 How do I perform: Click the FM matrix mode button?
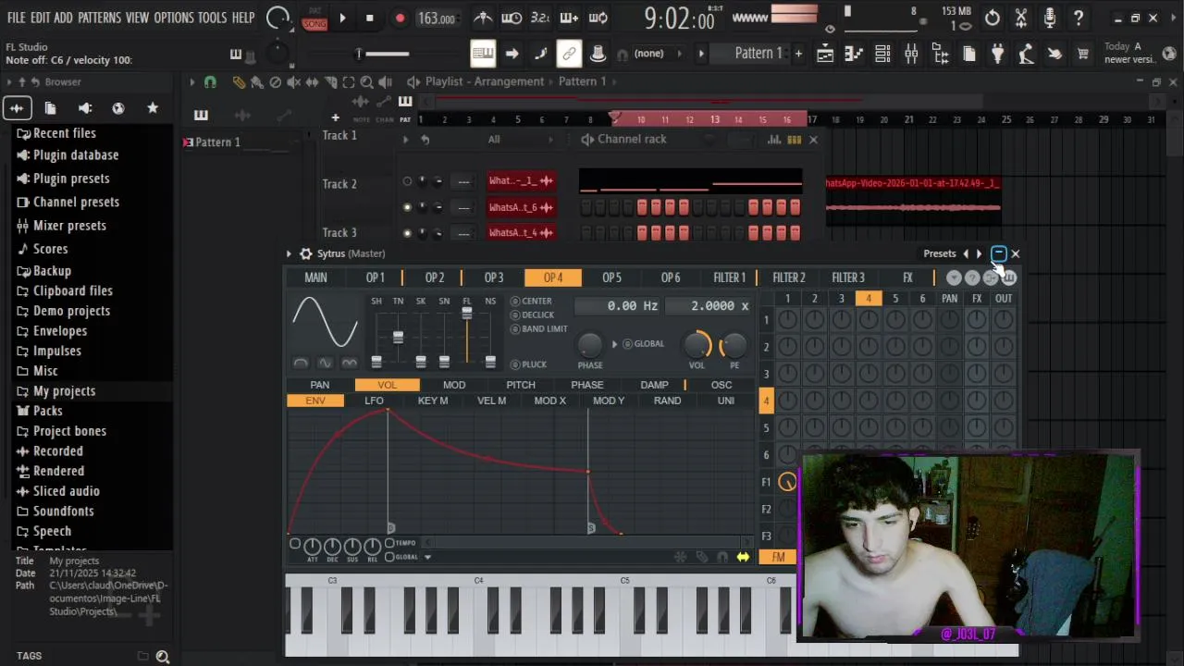coord(778,557)
